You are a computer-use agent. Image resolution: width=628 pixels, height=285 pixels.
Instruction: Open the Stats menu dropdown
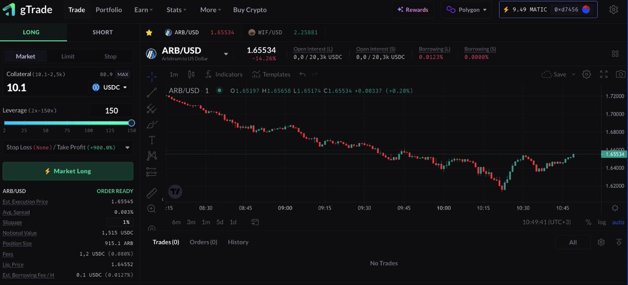(176, 9)
